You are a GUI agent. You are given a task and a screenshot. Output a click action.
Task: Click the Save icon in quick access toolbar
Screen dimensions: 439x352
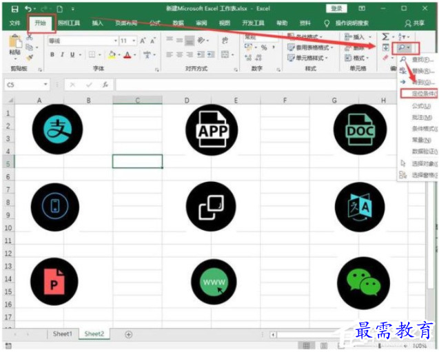(14, 9)
